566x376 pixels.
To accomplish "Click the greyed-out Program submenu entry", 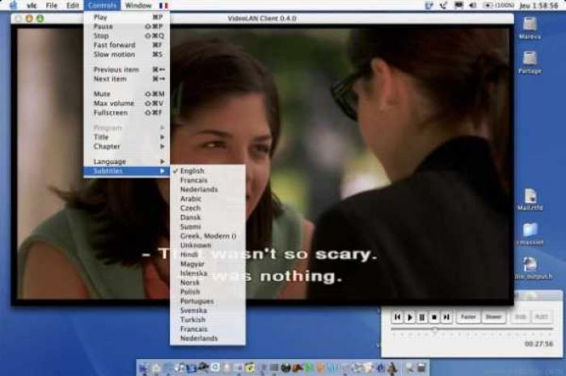I will click(x=127, y=127).
